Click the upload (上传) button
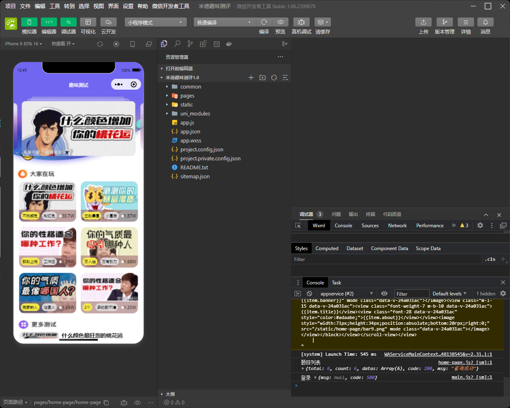Viewport: 510px width, 408px height. pos(424,22)
